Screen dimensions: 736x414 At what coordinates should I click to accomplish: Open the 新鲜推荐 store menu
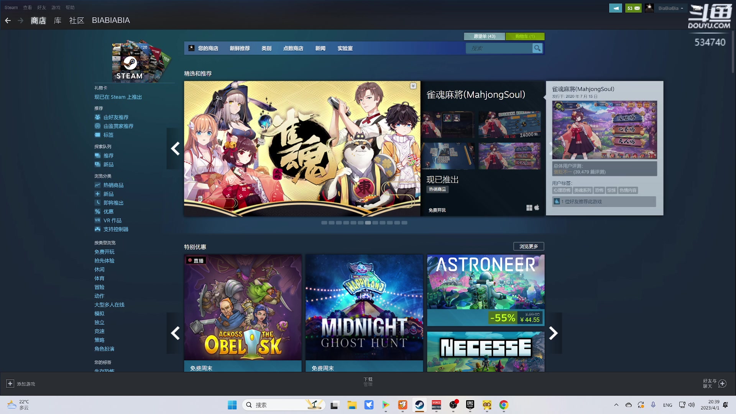click(x=240, y=48)
